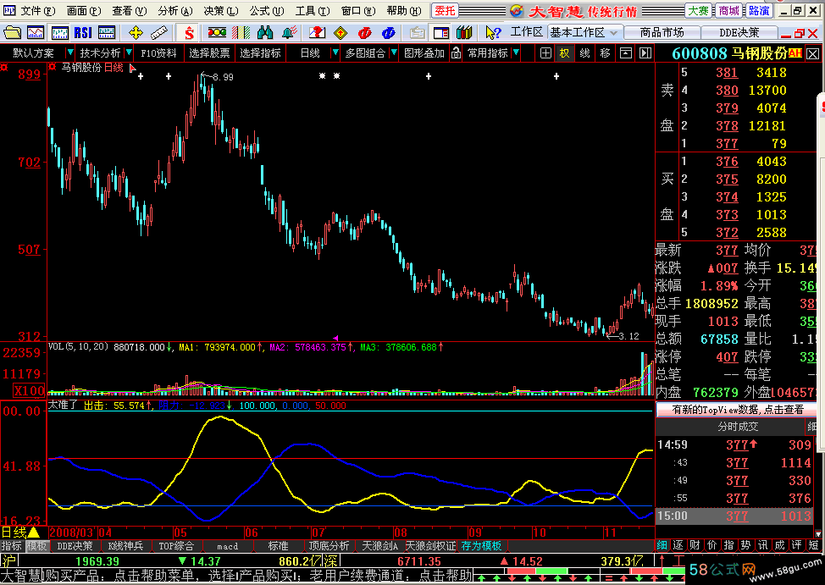This screenshot has height=585, width=825.
Task: Collapse panel with the up-arrow box icon
Action: 626,53
